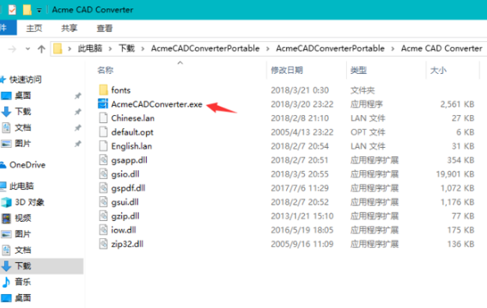
Task: Click 此电脑 in the address breadcrumb
Action: pyautogui.click(x=89, y=48)
